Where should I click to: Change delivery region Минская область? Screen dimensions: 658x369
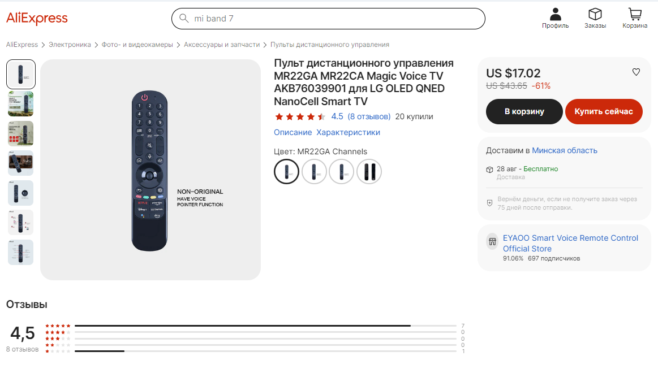point(565,150)
